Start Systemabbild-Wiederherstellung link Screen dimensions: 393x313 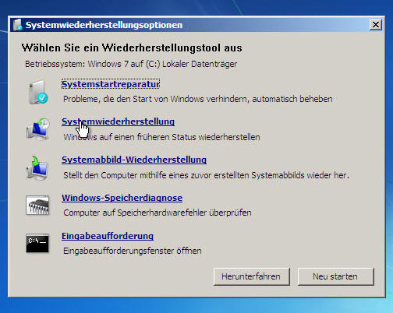click(x=134, y=160)
